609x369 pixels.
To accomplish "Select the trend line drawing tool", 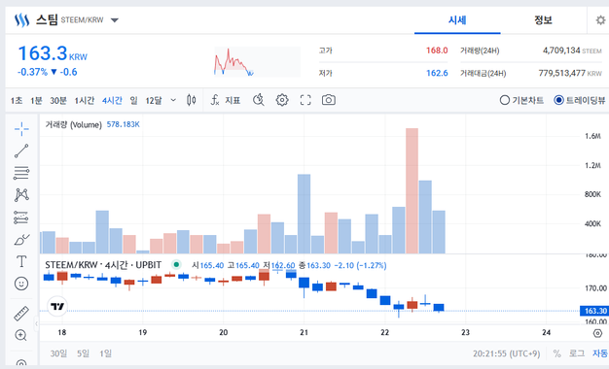I will click(x=21, y=151).
